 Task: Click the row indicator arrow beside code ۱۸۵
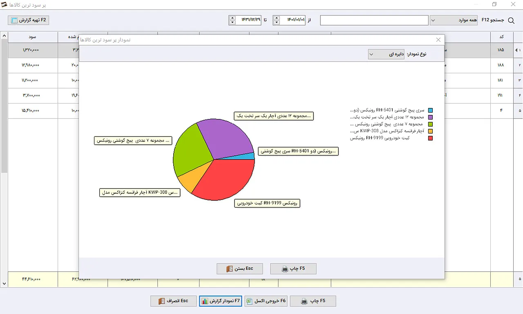(517, 50)
